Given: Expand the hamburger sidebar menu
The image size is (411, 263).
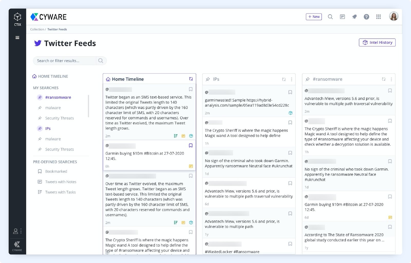Looking at the screenshot, I should tap(17, 37).
